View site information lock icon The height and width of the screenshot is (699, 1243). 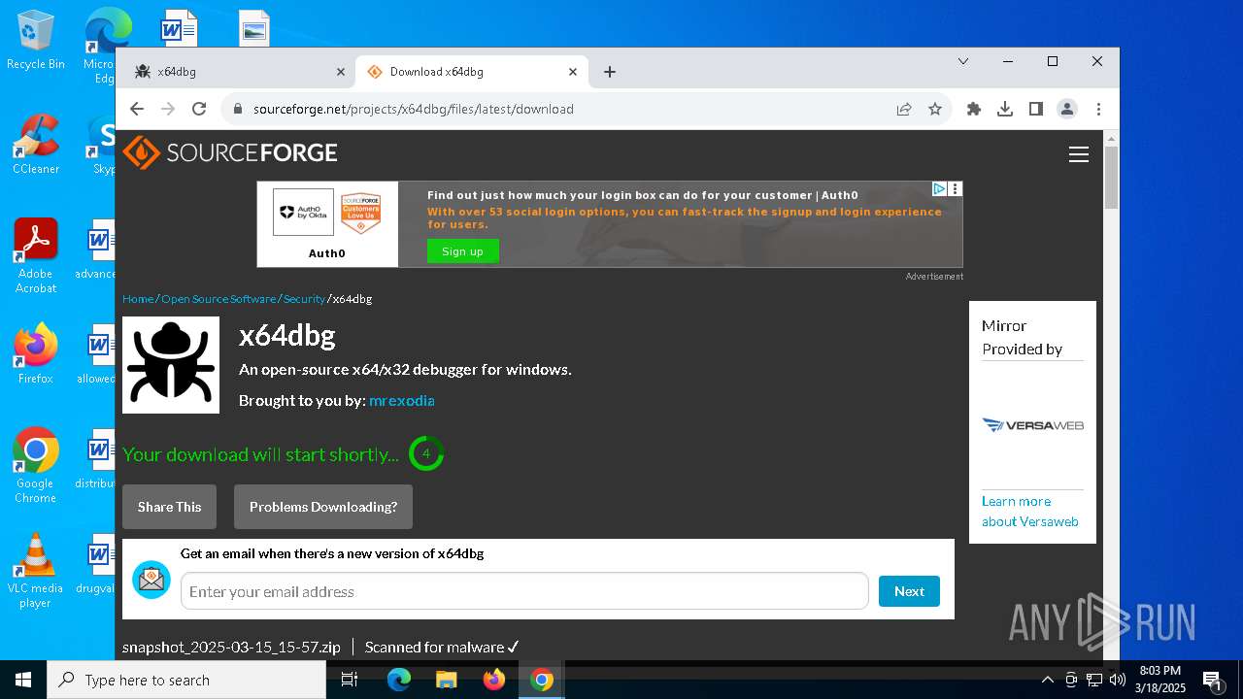click(236, 109)
